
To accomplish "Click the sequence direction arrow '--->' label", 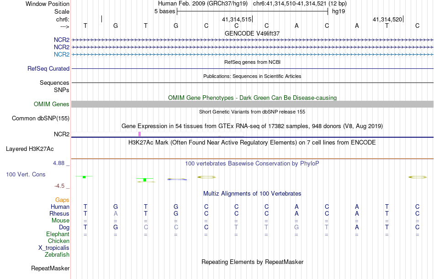I will coord(65,26).
